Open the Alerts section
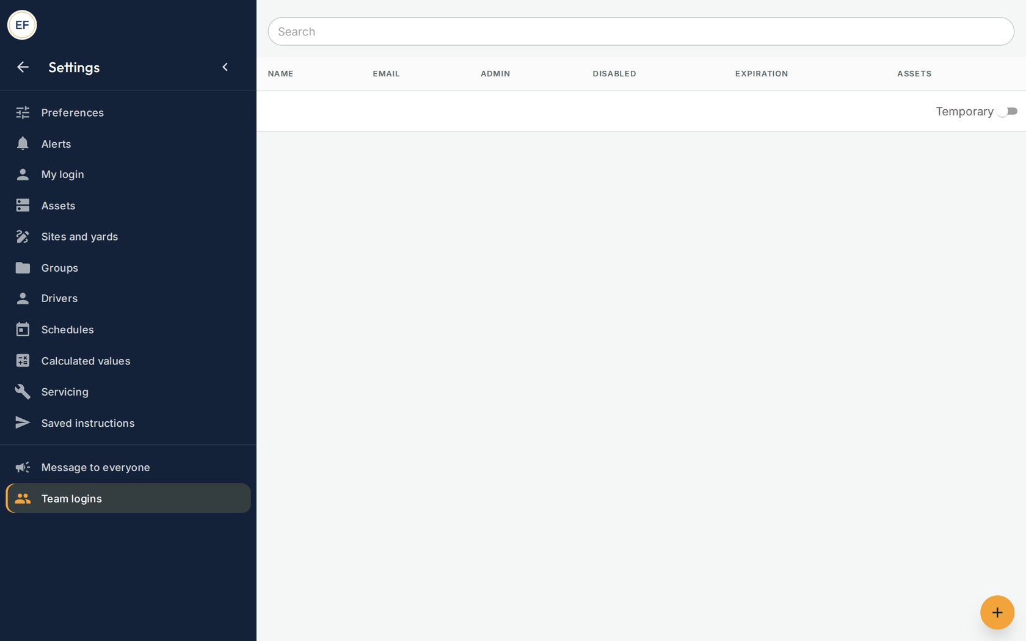 pos(128,143)
